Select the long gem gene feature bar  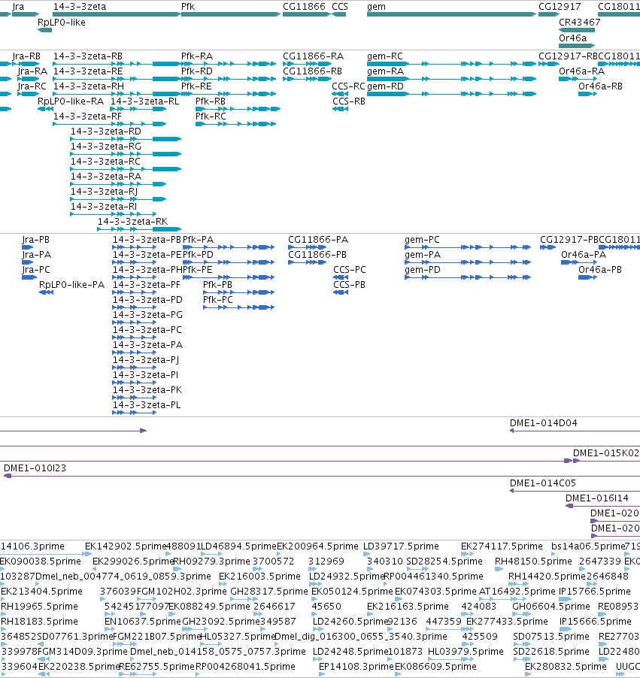point(451,14)
